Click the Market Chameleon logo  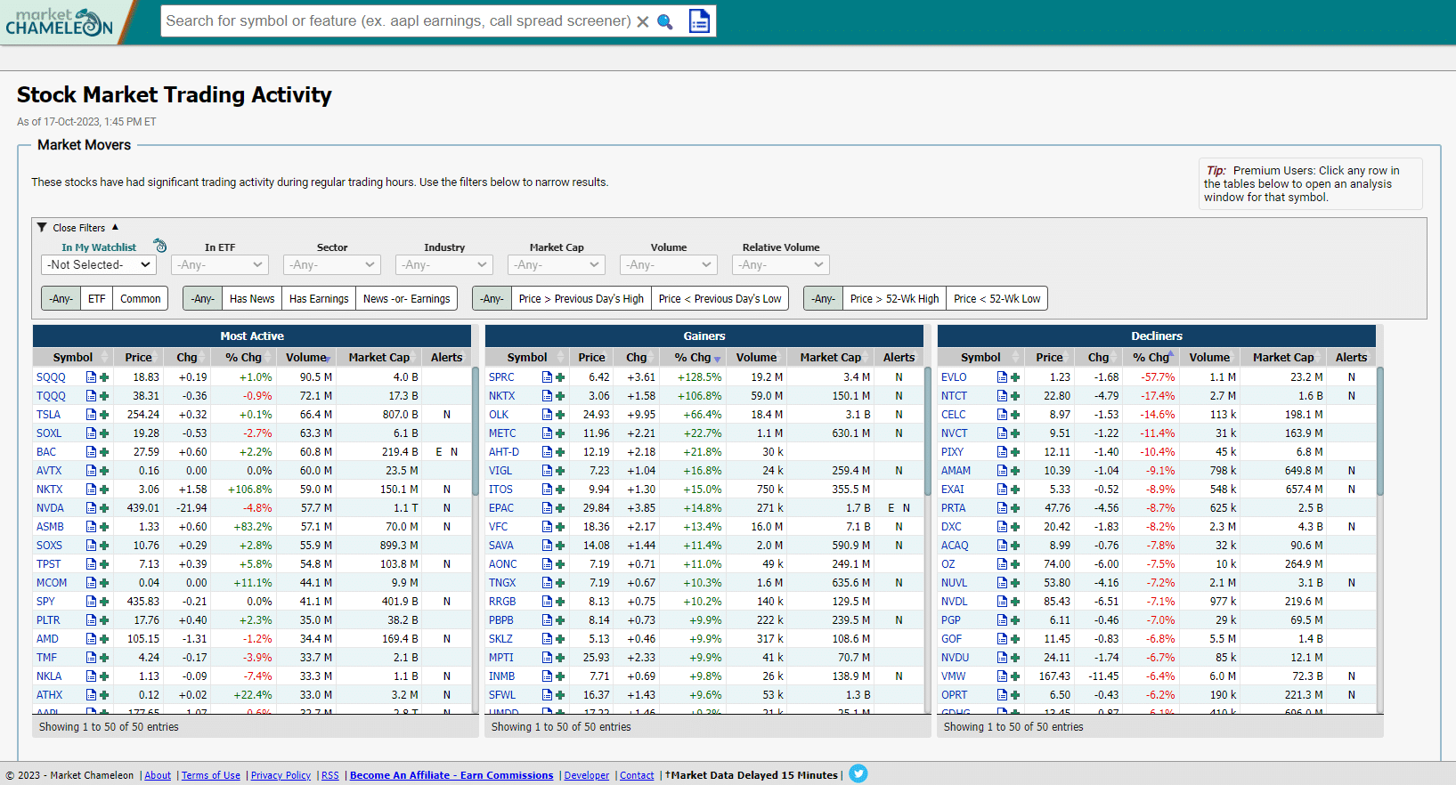[x=60, y=22]
